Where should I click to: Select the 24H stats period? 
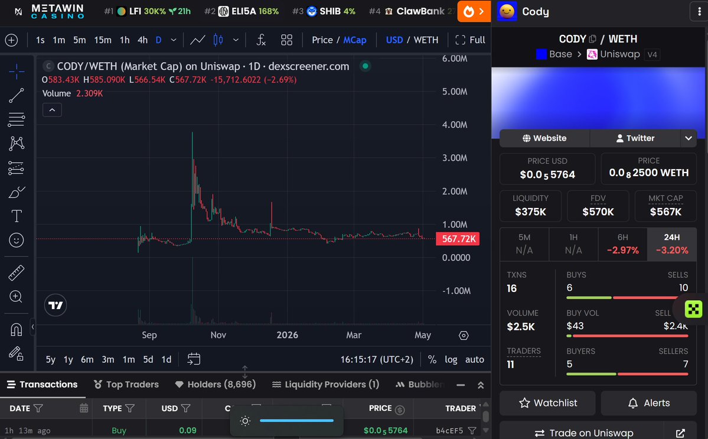(x=672, y=245)
